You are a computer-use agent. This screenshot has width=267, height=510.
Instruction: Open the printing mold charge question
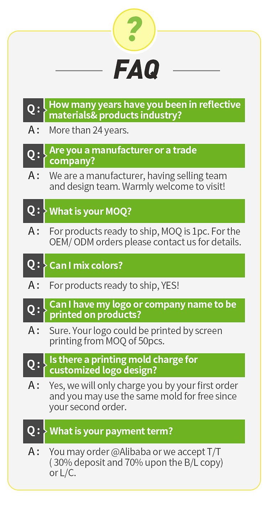145,365
